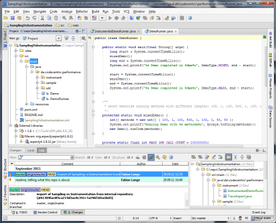Click the Open folder toolbar icon
Screen dimensions: 276x223
(x=6, y=18)
